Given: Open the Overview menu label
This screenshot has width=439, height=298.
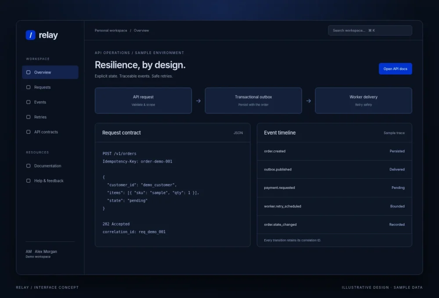Looking at the screenshot, I should point(43,72).
